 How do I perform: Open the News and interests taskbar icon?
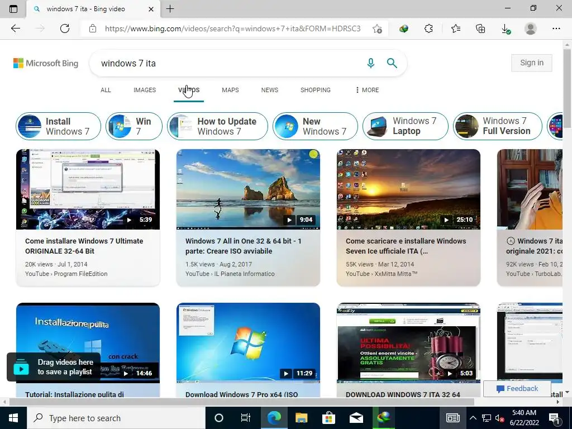452,418
